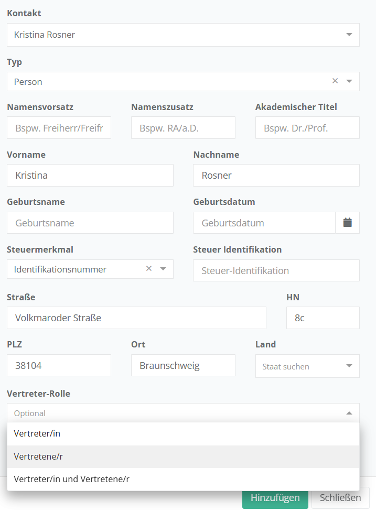
Task: Open the Land country search dropdown
Action: point(307,366)
